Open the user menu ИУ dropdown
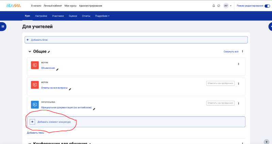This screenshot has width=272, height=144. 227,6
